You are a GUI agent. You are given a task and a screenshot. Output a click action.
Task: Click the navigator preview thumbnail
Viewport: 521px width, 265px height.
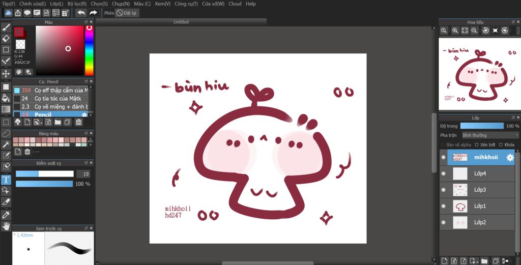pyautogui.click(x=480, y=74)
